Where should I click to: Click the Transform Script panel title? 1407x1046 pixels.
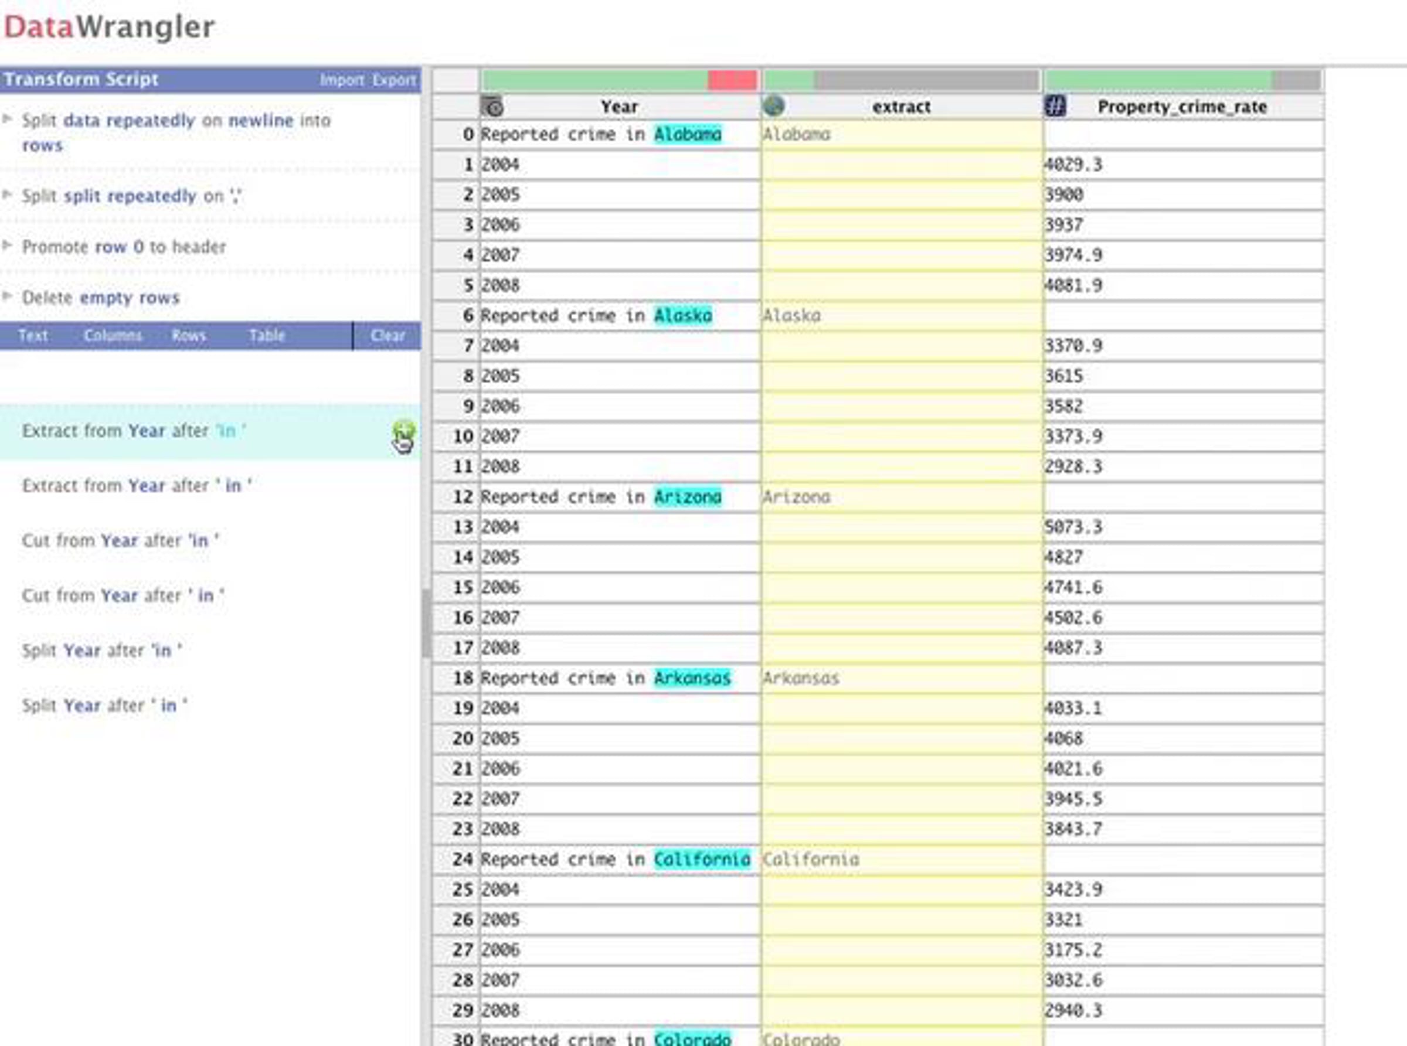point(81,79)
